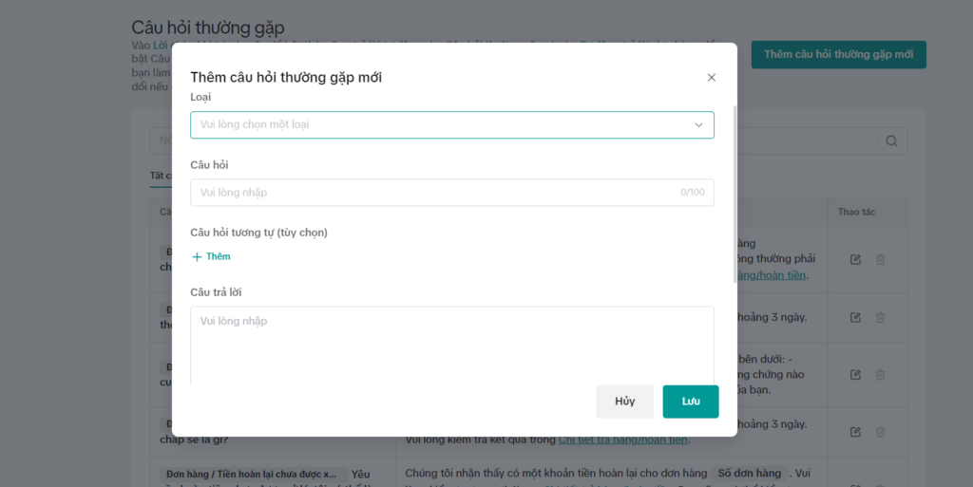Open editor for third FAQ row
This screenshot has width=973, height=487.
pos(855,375)
